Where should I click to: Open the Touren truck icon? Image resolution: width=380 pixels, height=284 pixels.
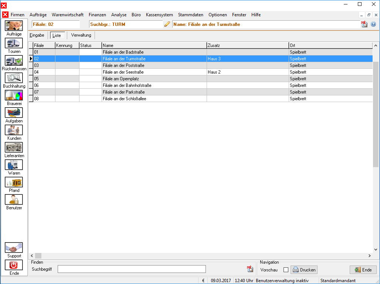click(14, 43)
